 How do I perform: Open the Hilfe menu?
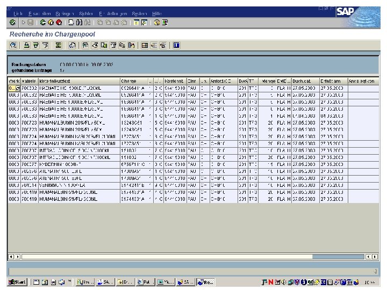click(157, 13)
